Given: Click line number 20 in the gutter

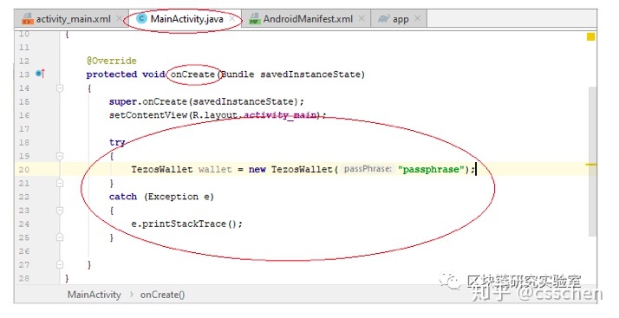Looking at the screenshot, I should pyautogui.click(x=24, y=170).
